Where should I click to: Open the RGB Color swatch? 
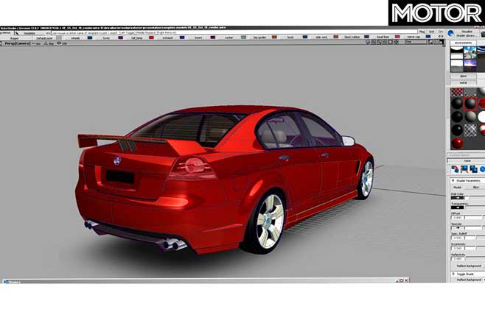458,198
